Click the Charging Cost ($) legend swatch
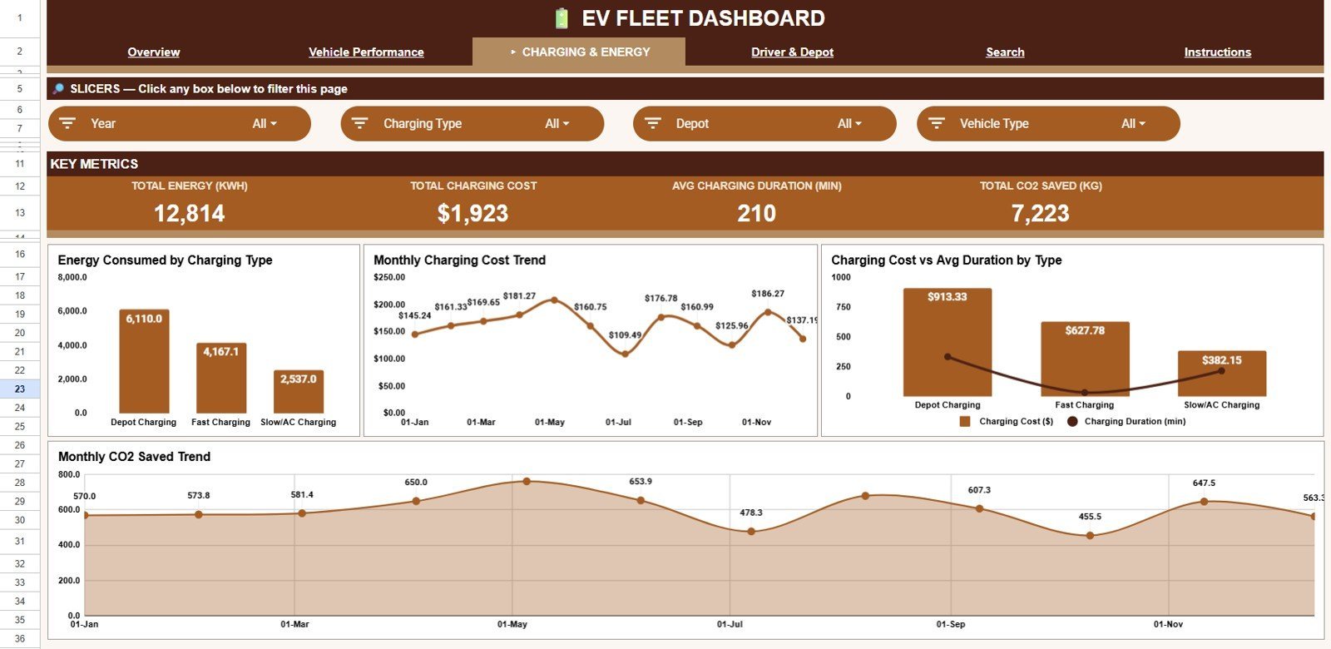This screenshot has width=1331, height=649. coord(965,422)
